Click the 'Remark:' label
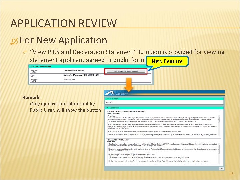This screenshot has height=180, width=240. 32,97
